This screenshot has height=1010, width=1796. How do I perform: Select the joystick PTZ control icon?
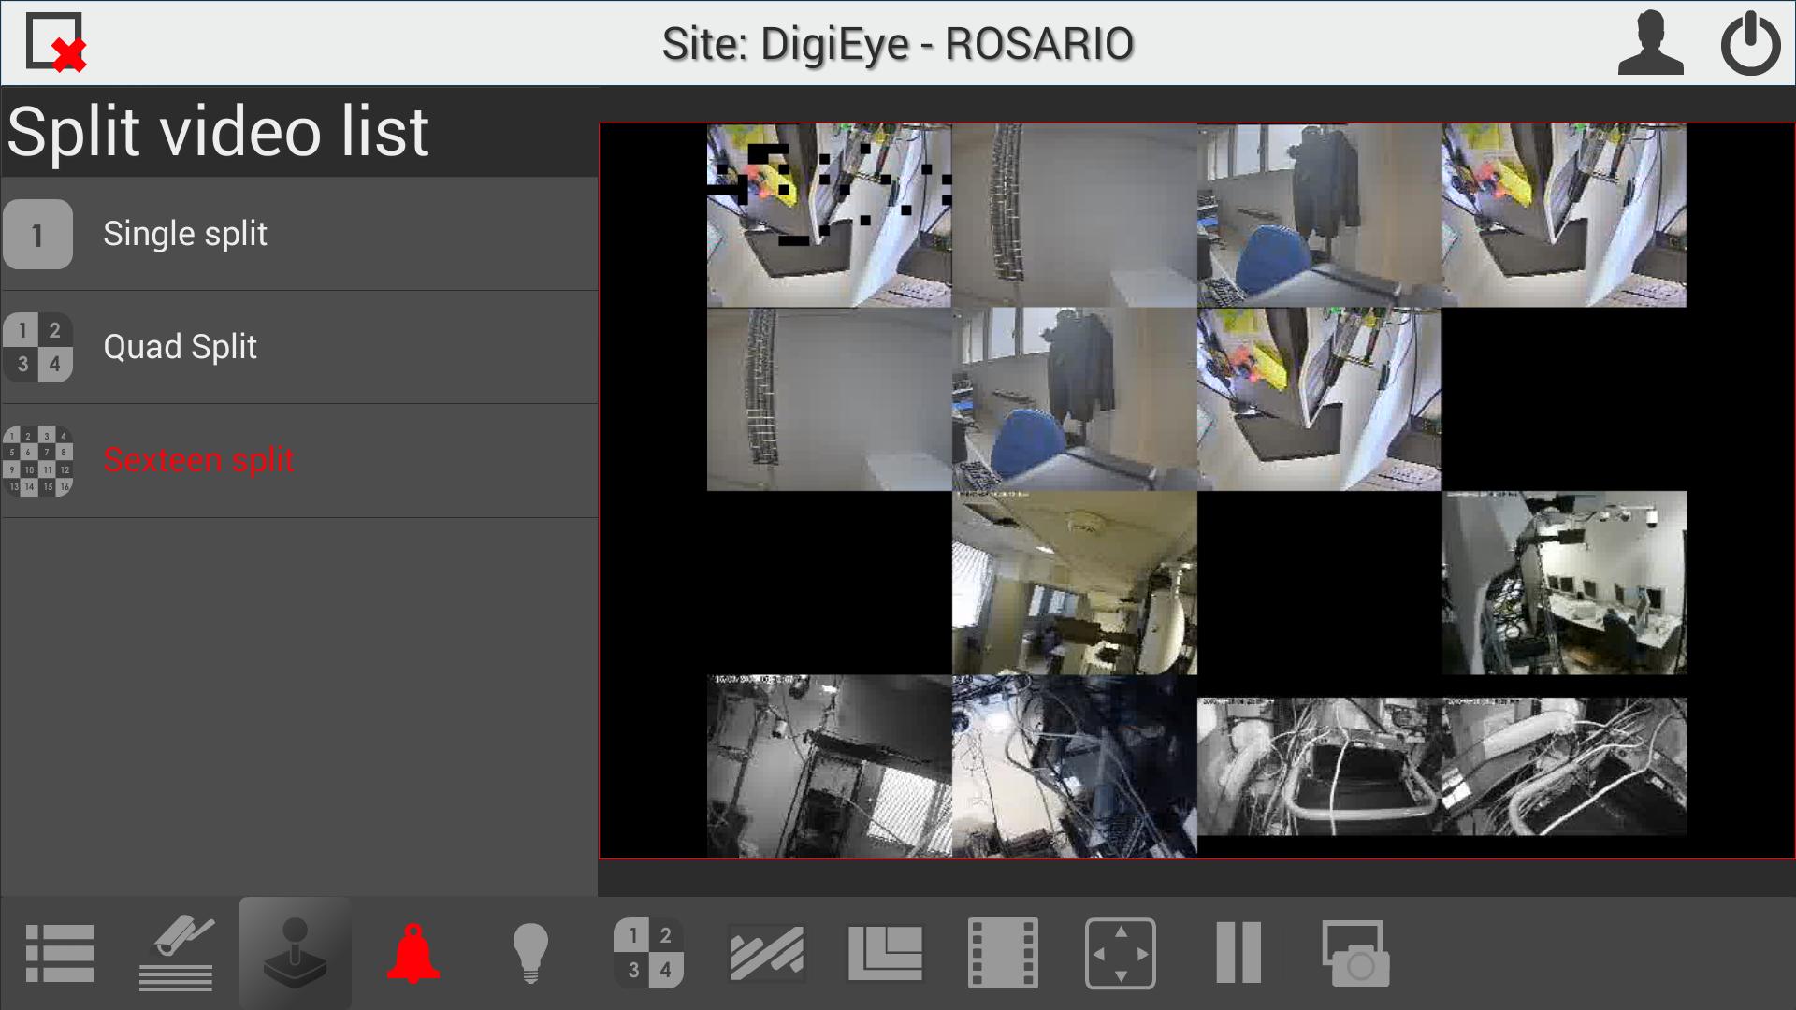tap(295, 954)
